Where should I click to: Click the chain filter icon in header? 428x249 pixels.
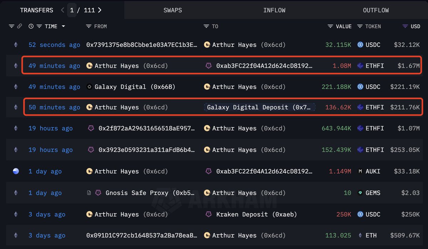click(11, 26)
